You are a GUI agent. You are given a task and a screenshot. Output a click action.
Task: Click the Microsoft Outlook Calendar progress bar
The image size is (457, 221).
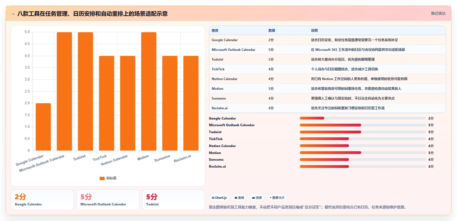[363, 125]
